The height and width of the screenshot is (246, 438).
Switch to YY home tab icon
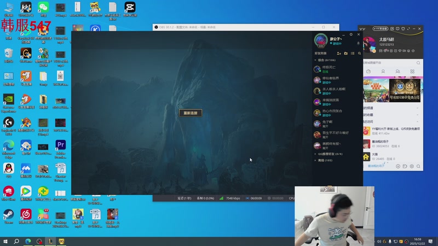(x=368, y=72)
